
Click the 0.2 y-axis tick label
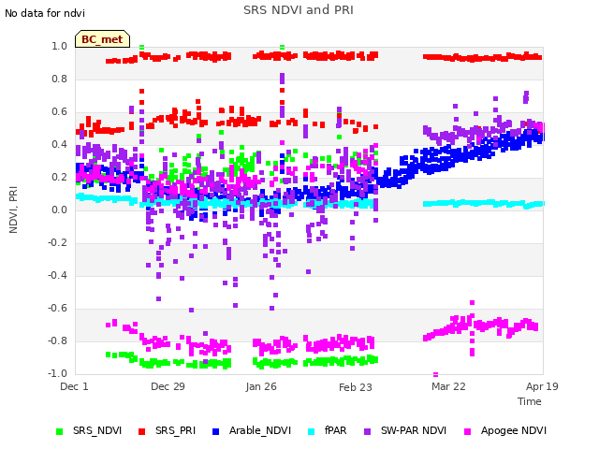coord(59,177)
